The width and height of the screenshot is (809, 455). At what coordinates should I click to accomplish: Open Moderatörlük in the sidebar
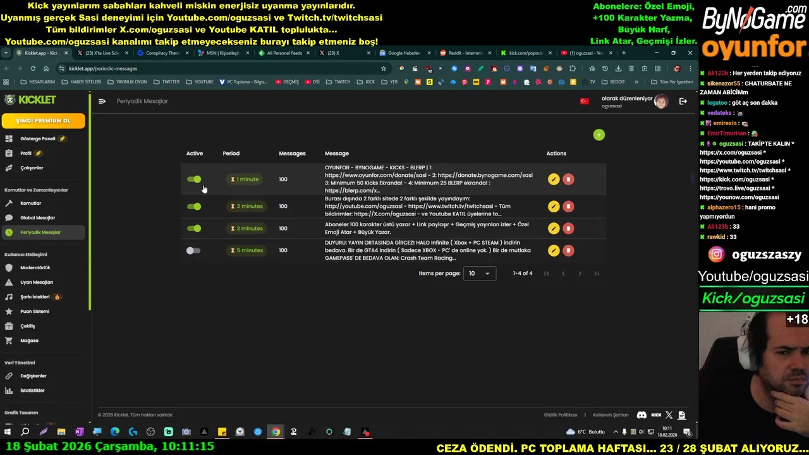click(x=43, y=268)
